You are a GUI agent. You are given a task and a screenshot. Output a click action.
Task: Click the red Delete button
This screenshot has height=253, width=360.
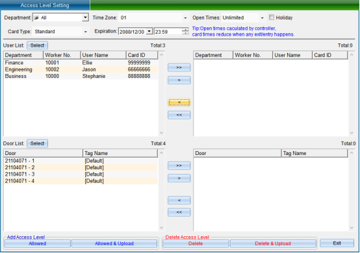[196, 243]
